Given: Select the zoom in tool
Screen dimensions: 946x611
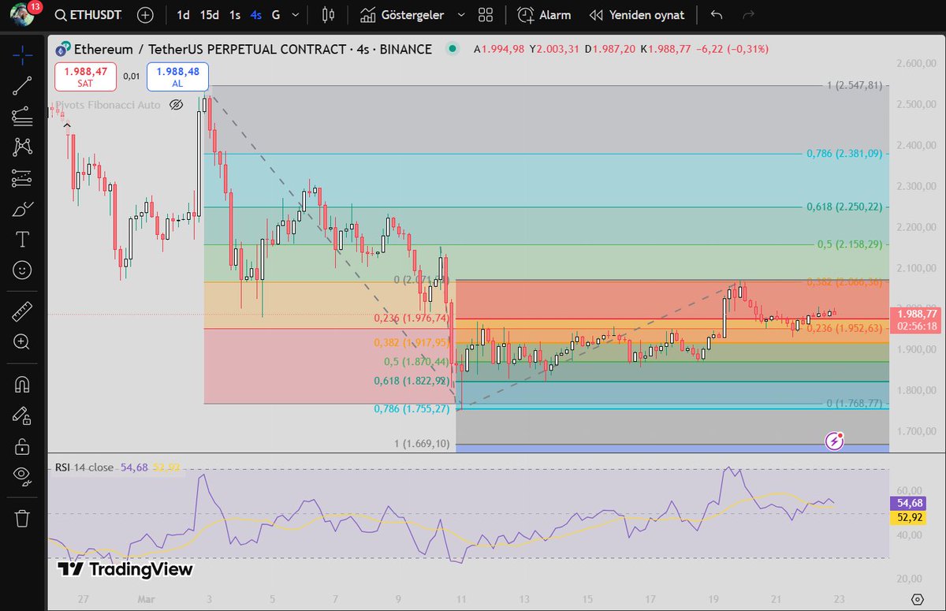Looking at the screenshot, I should point(23,342).
